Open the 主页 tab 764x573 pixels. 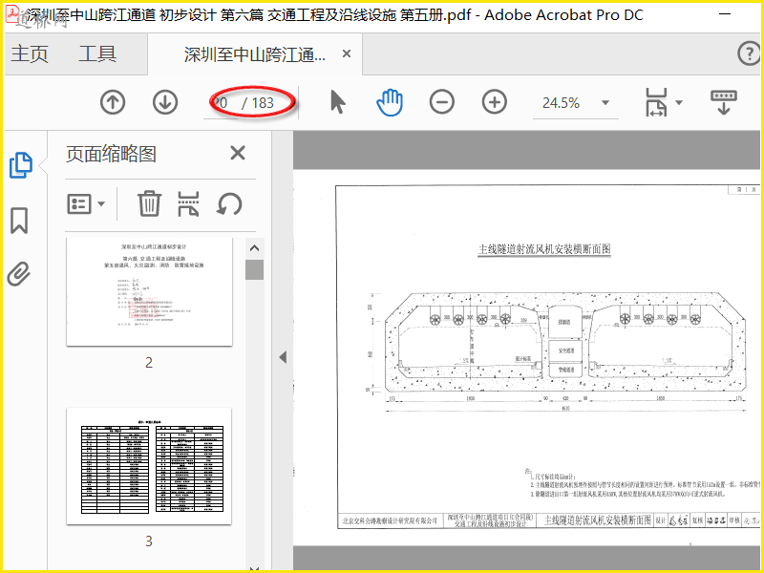tap(30, 53)
